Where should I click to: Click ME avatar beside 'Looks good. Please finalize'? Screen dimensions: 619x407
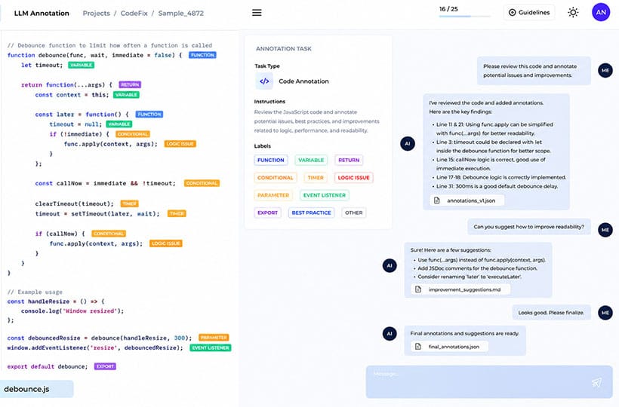pyautogui.click(x=605, y=313)
